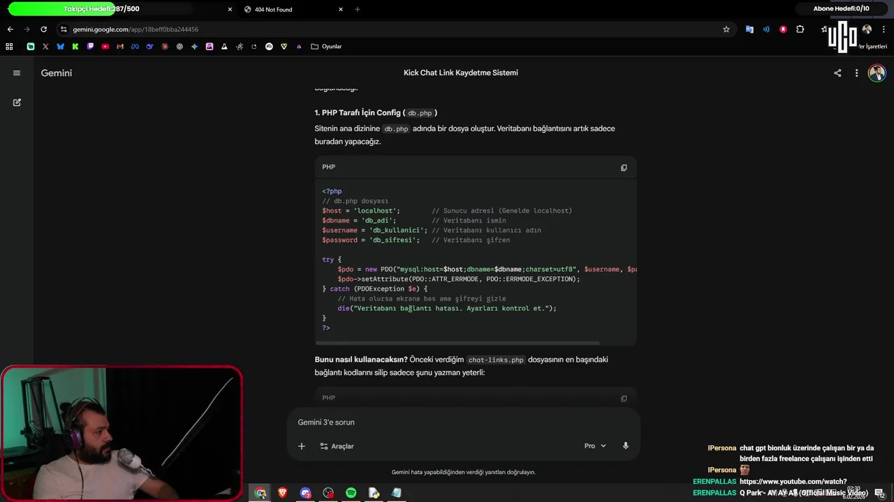The width and height of the screenshot is (894, 502).
Task: Share the Kick Chat Link conversation
Action: coord(837,73)
